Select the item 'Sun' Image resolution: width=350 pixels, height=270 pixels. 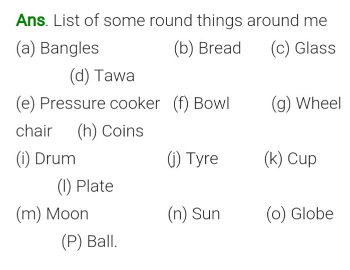pos(206,214)
